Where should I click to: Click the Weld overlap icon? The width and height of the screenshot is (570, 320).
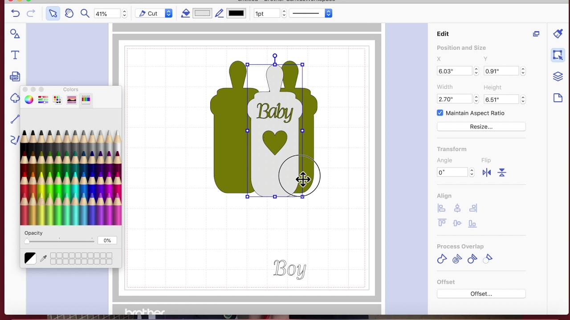pos(442,259)
